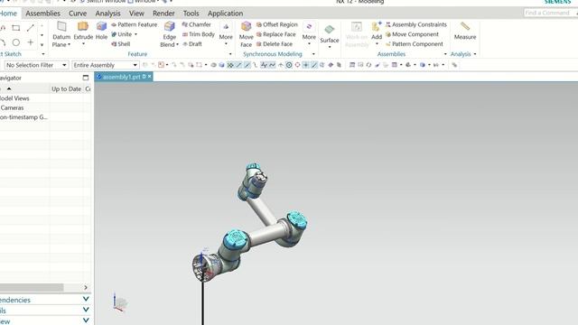Open the Assemblies ribbon tab
Screen dimensions: 578x325
click(42, 14)
